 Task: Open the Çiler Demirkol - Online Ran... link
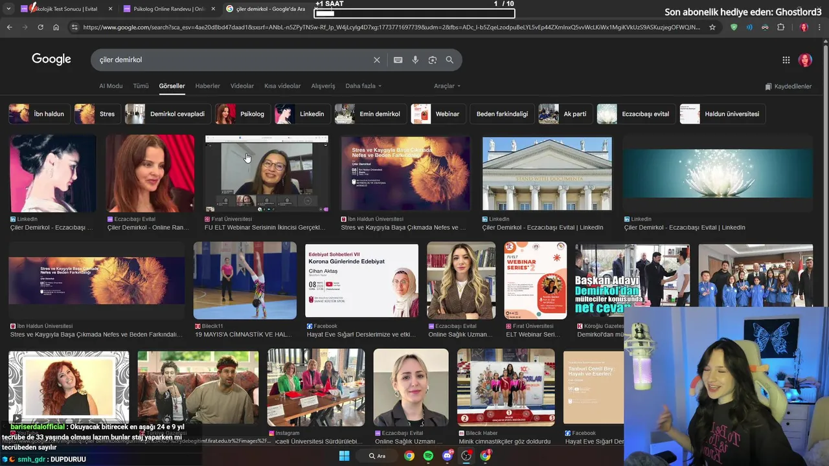pos(148,228)
